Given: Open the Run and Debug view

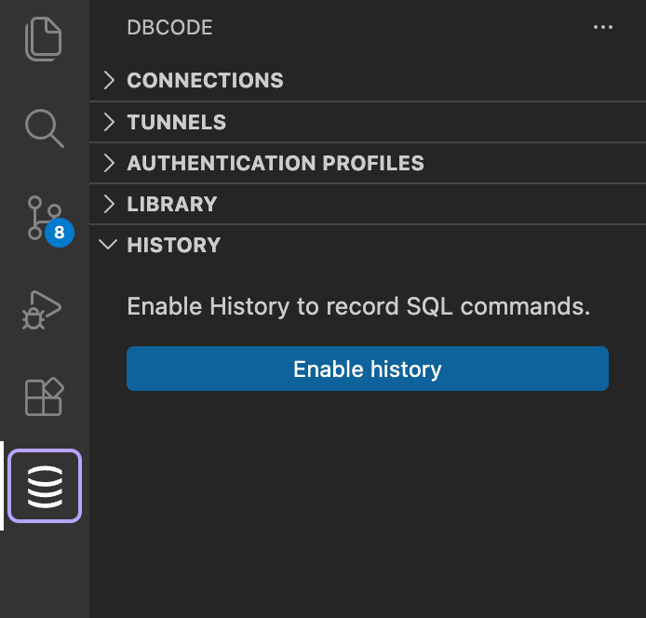Looking at the screenshot, I should click(x=42, y=310).
